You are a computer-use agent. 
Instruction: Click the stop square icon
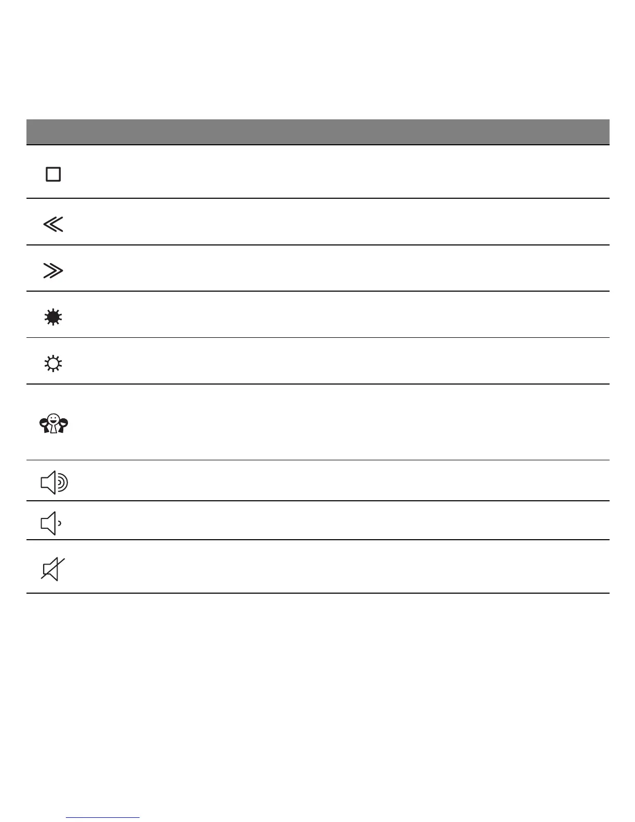53,174
